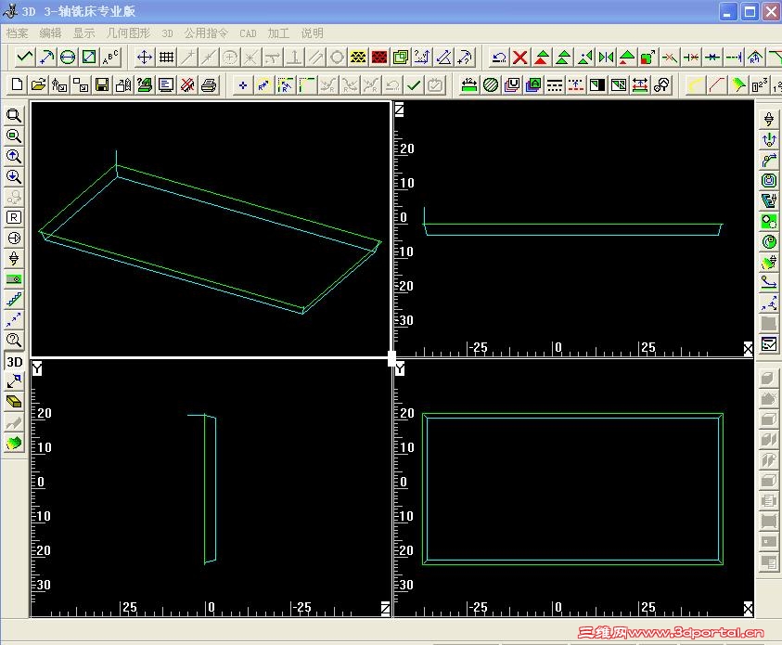Click inside the 3D perspective viewport

click(x=211, y=228)
